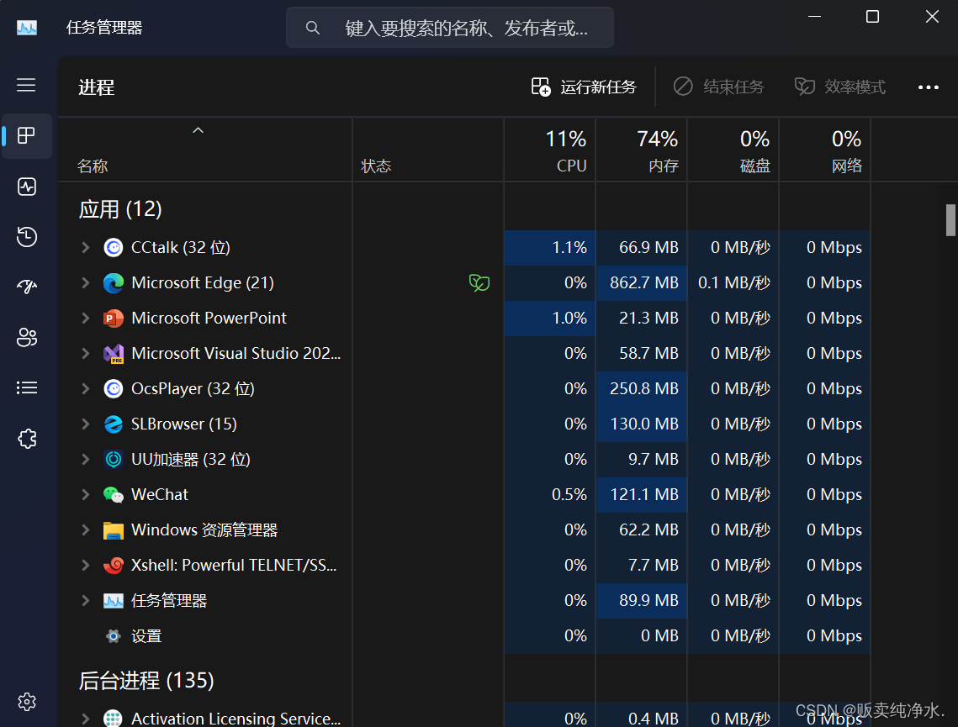This screenshot has height=727, width=958.
Task: Click WeChat's 121.1 MB memory cell
Action: tap(641, 494)
